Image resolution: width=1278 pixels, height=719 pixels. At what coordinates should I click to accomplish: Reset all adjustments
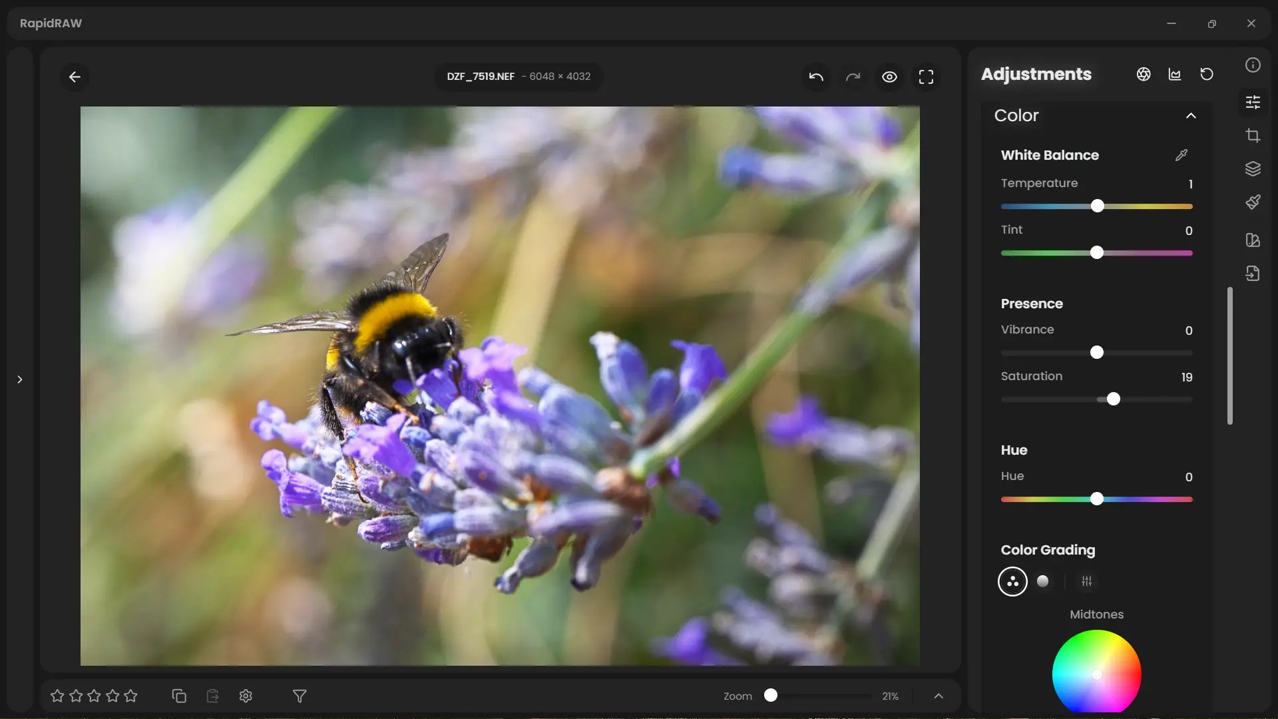tap(1207, 74)
